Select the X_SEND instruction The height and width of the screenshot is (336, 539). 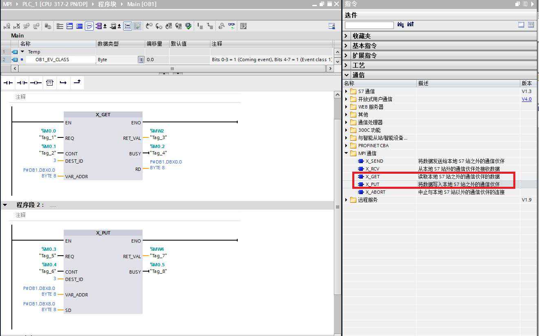374,161
